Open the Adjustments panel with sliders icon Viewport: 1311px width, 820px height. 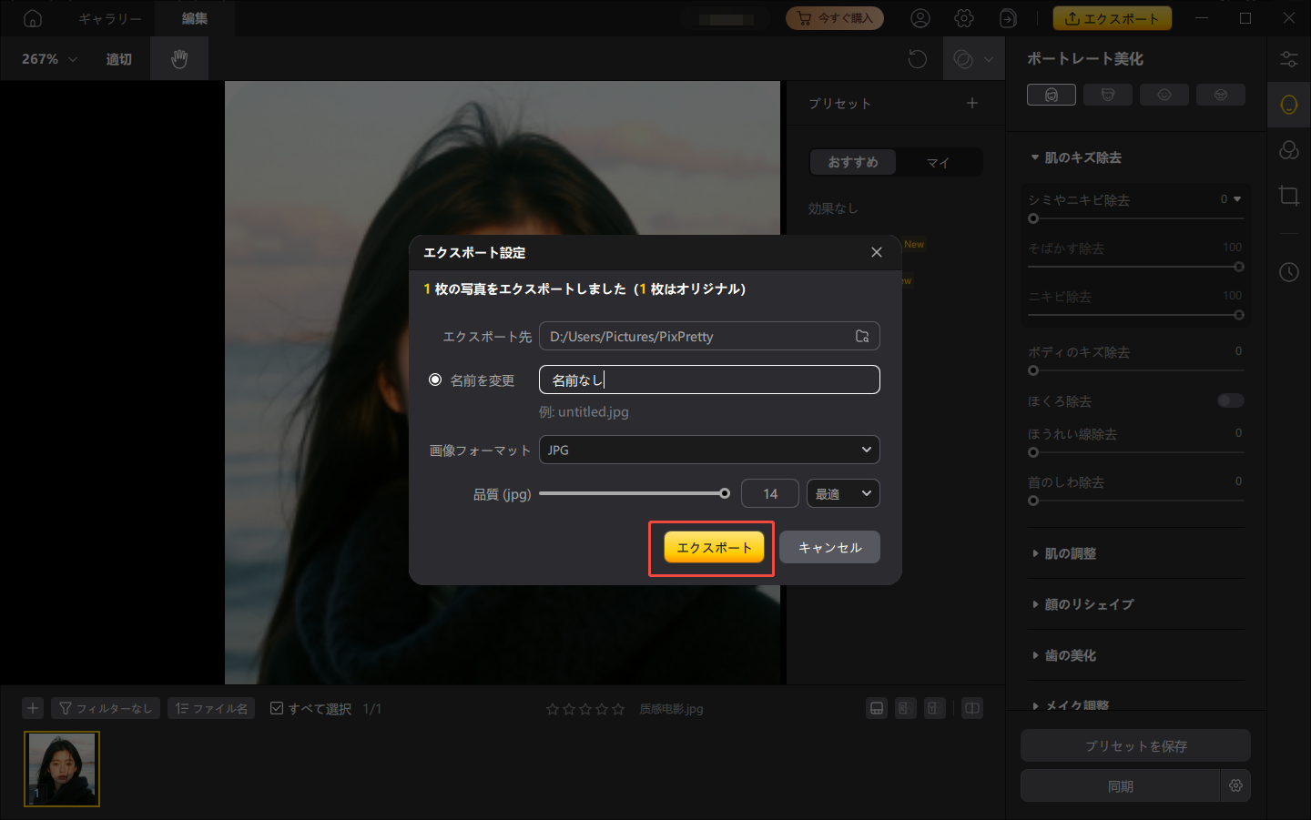click(1289, 58)
